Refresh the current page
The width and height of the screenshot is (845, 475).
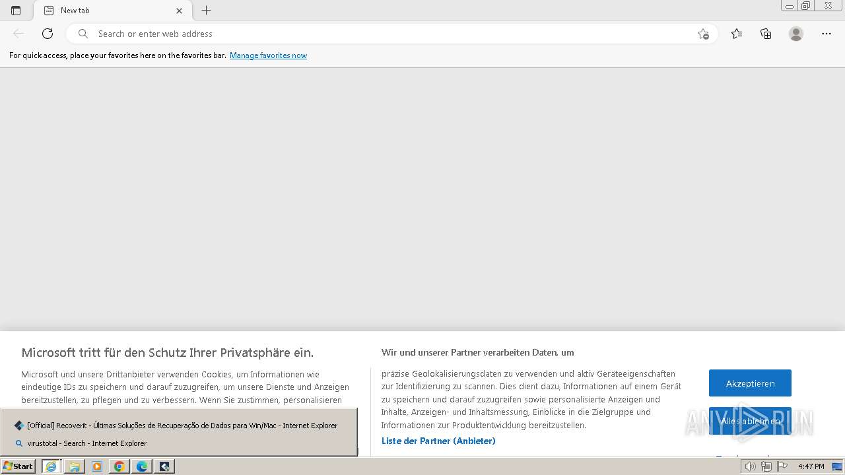pyautogui.click(x=48, y=34)
